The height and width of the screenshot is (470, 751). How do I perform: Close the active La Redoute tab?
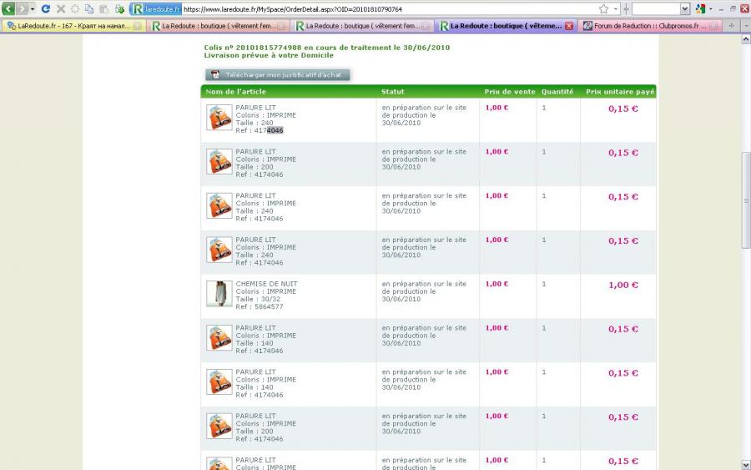click(569, 26)
